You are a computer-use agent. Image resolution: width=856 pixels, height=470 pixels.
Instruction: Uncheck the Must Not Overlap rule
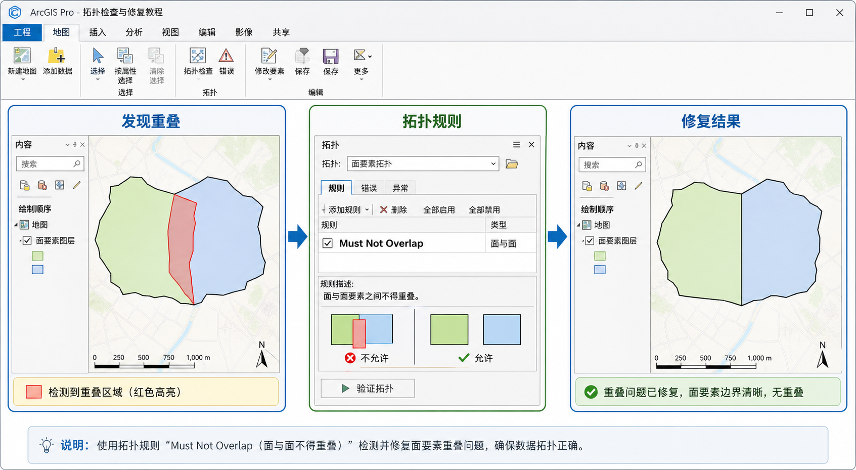click(x=328, y=243)
